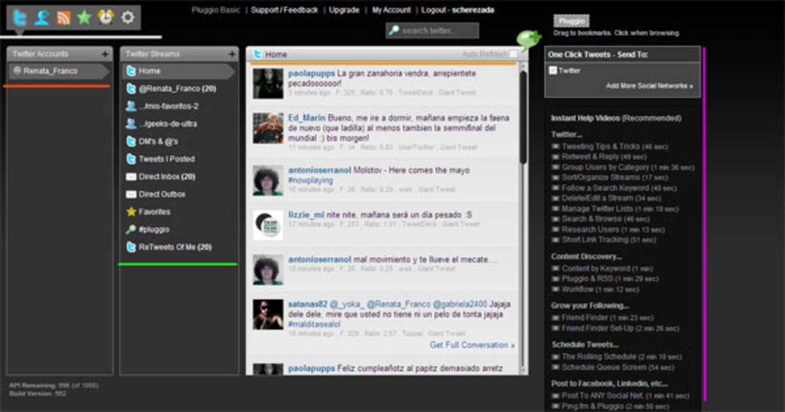Open Support / Feedback
This screenshot has width=785, height=412.
[x=284, y=10]
